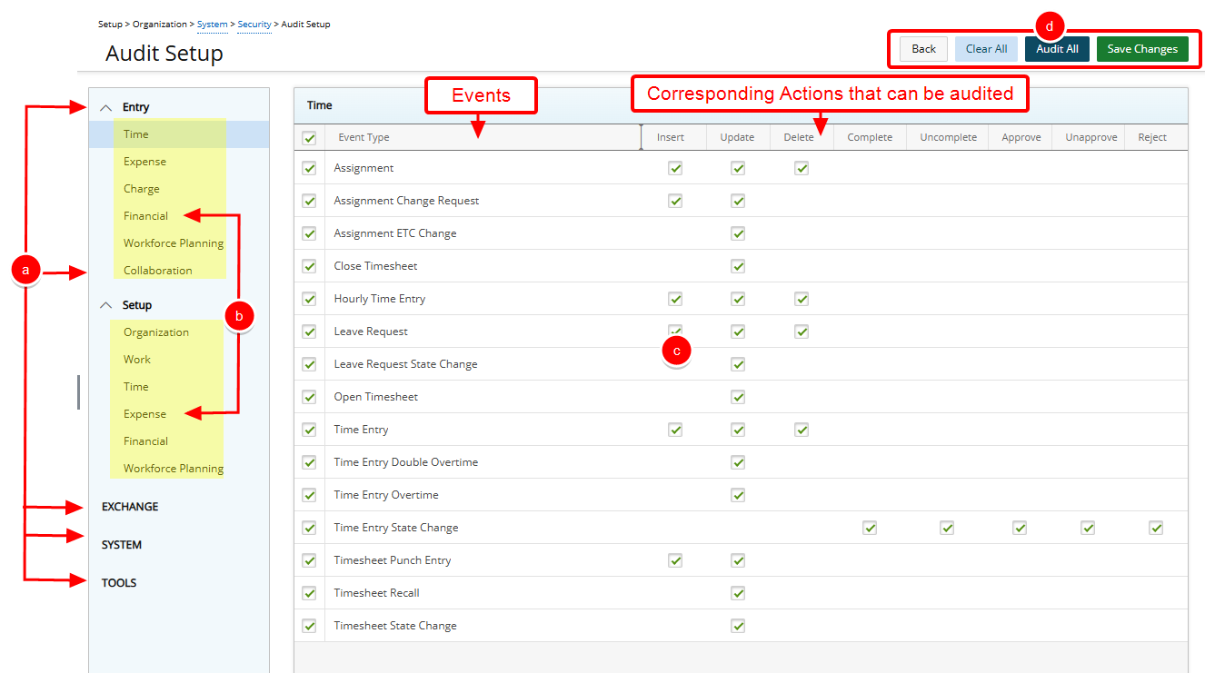Uncheck Delete checkbox for Hourly Time Entry

pos(801,299)
